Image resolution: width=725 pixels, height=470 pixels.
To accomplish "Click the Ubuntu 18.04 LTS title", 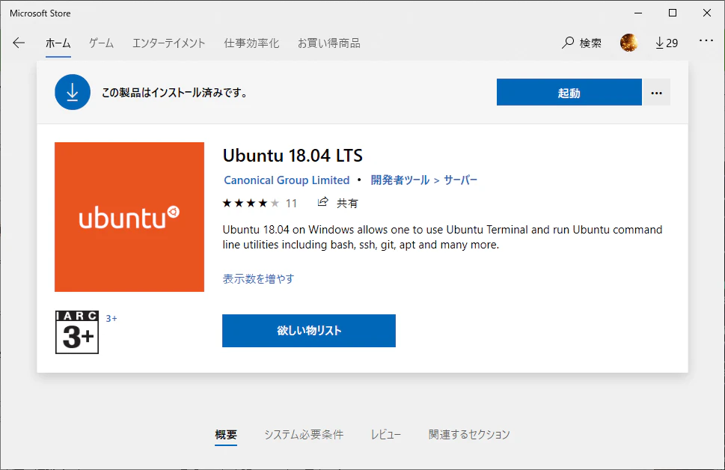I will point(293,156).
